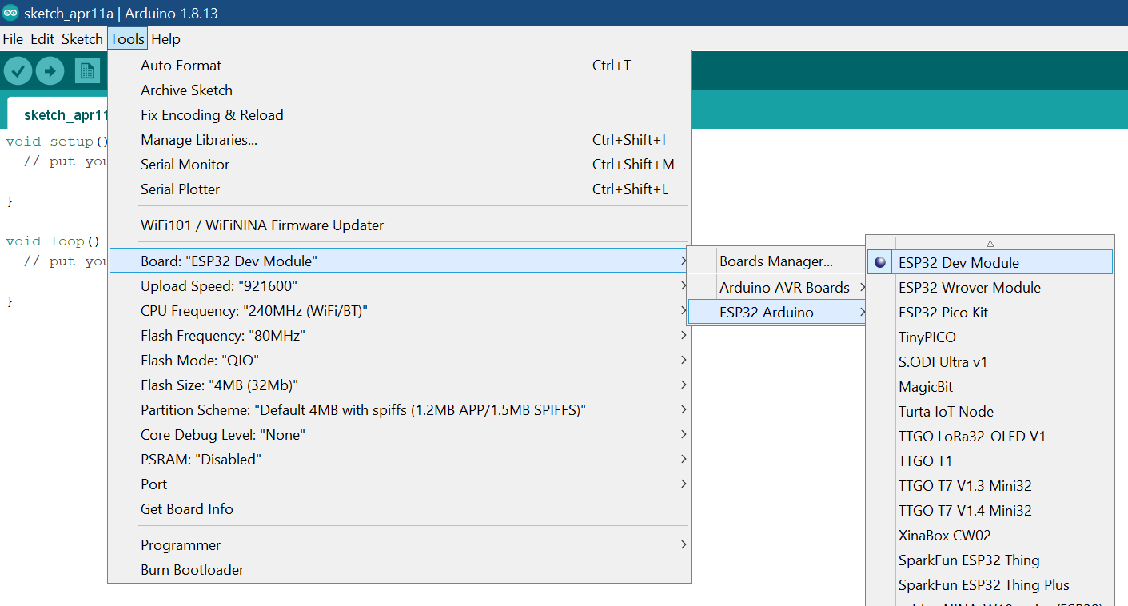Expand the Board: "ESP32 Dev Module" submenu

(x=399, y=261)
